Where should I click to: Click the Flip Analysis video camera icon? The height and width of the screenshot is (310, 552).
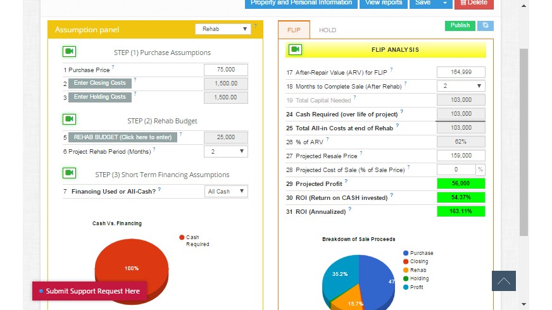coord(294,49)
